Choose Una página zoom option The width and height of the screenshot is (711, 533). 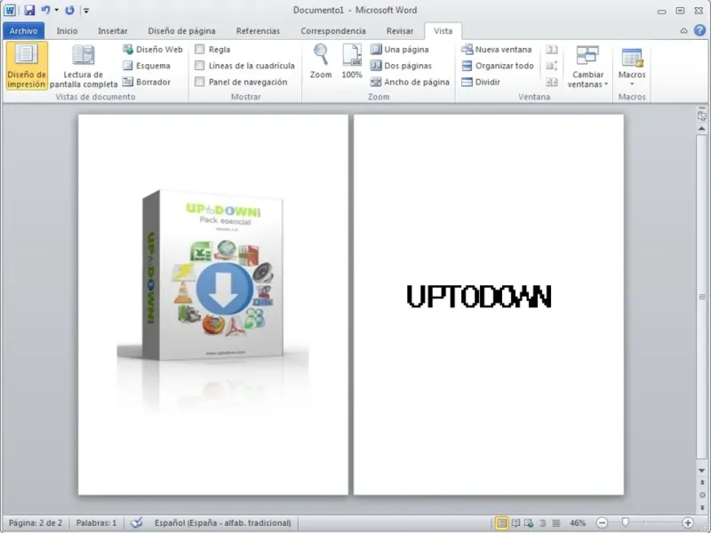point(399,50)
